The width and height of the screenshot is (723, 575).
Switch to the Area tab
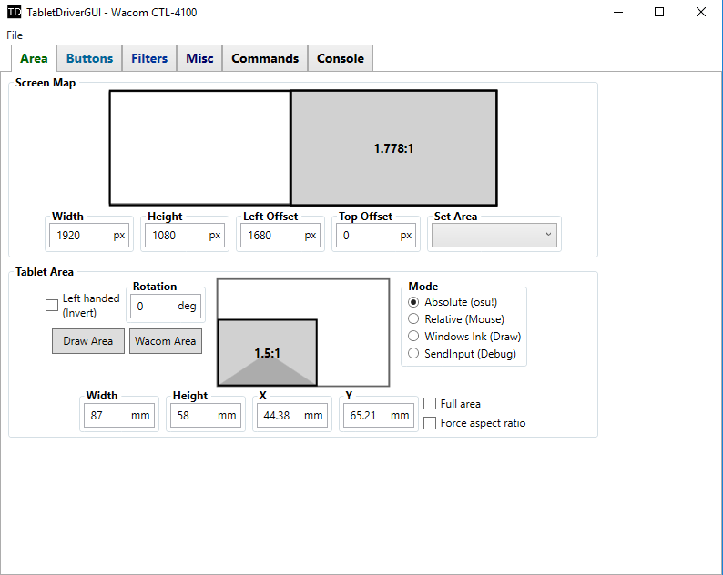(34, 58)
